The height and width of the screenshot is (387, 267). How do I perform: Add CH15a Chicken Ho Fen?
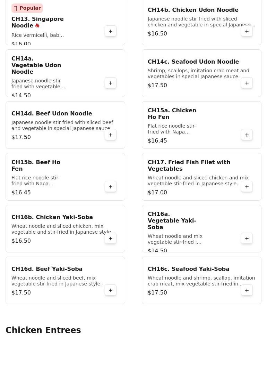click(x=247, y=135)
